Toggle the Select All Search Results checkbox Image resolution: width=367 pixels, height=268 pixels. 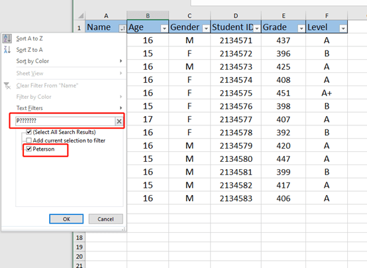pyautogui.click(x=28, y=132)
